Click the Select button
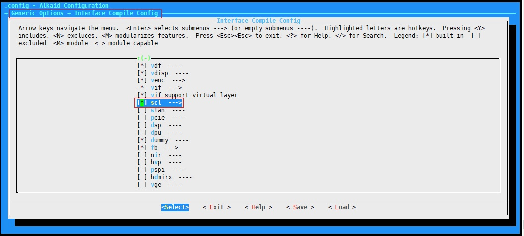 tap(175, 207)
